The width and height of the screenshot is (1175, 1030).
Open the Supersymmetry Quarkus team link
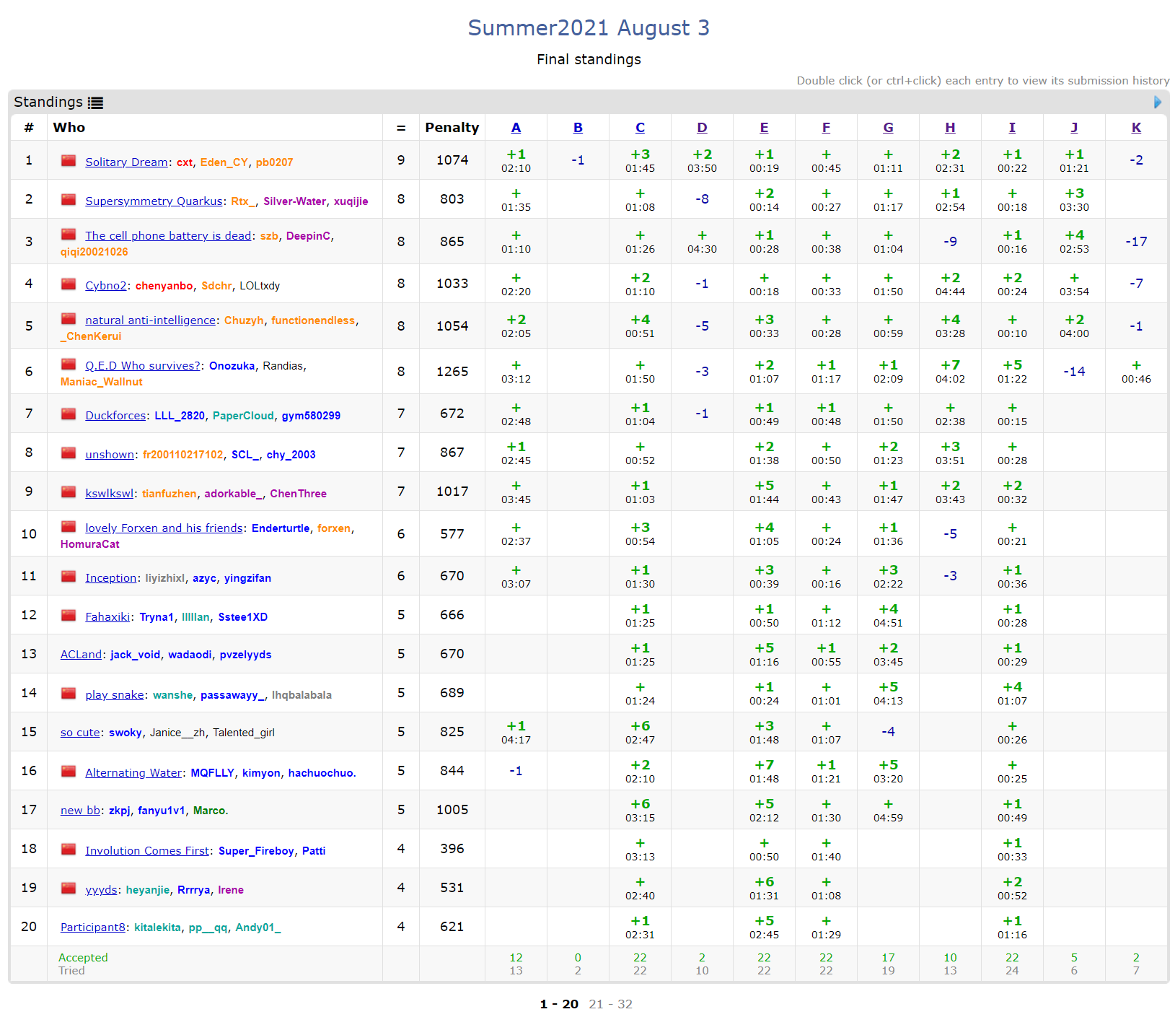tap(154, 201)
